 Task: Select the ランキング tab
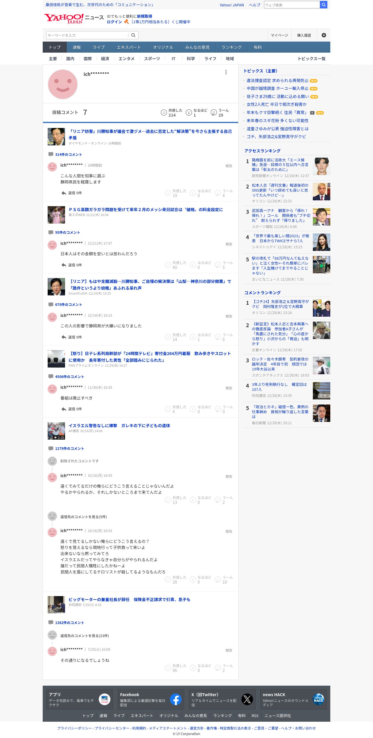pyautogui.click(x=232, y=47)
